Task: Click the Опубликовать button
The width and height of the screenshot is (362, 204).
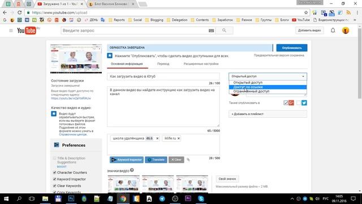Action: pyautogui.click(x=292, y=48)
